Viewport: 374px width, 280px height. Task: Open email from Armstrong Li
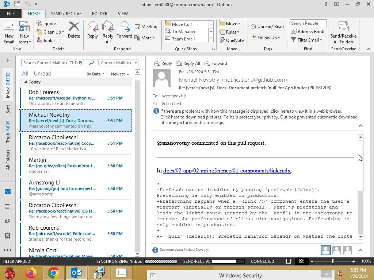tap(76, 188)
